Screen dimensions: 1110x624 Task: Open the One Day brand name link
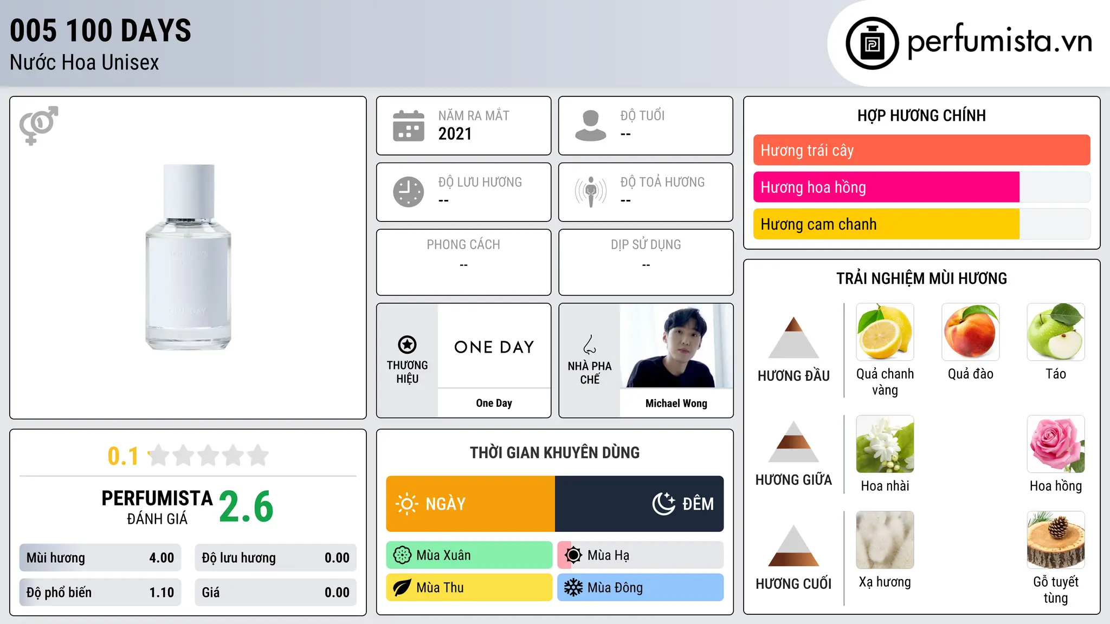(x=494, y=403)
